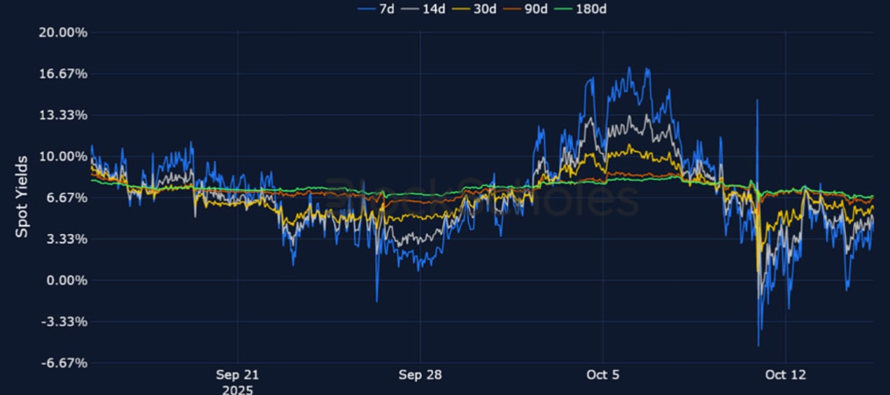Click the -6.67% y-axis label
890x395 pixels.
(63, 363)
